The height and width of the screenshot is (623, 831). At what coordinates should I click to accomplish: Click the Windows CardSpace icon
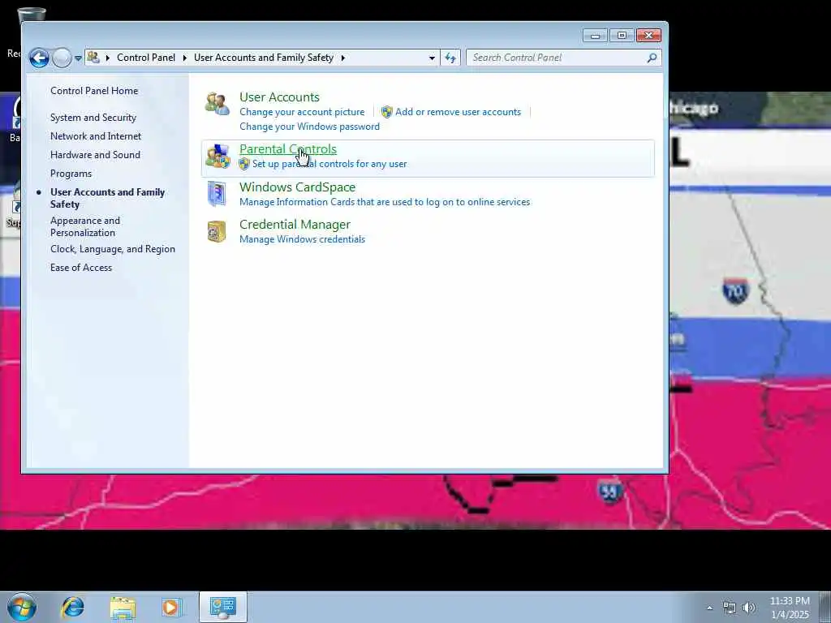216,194
